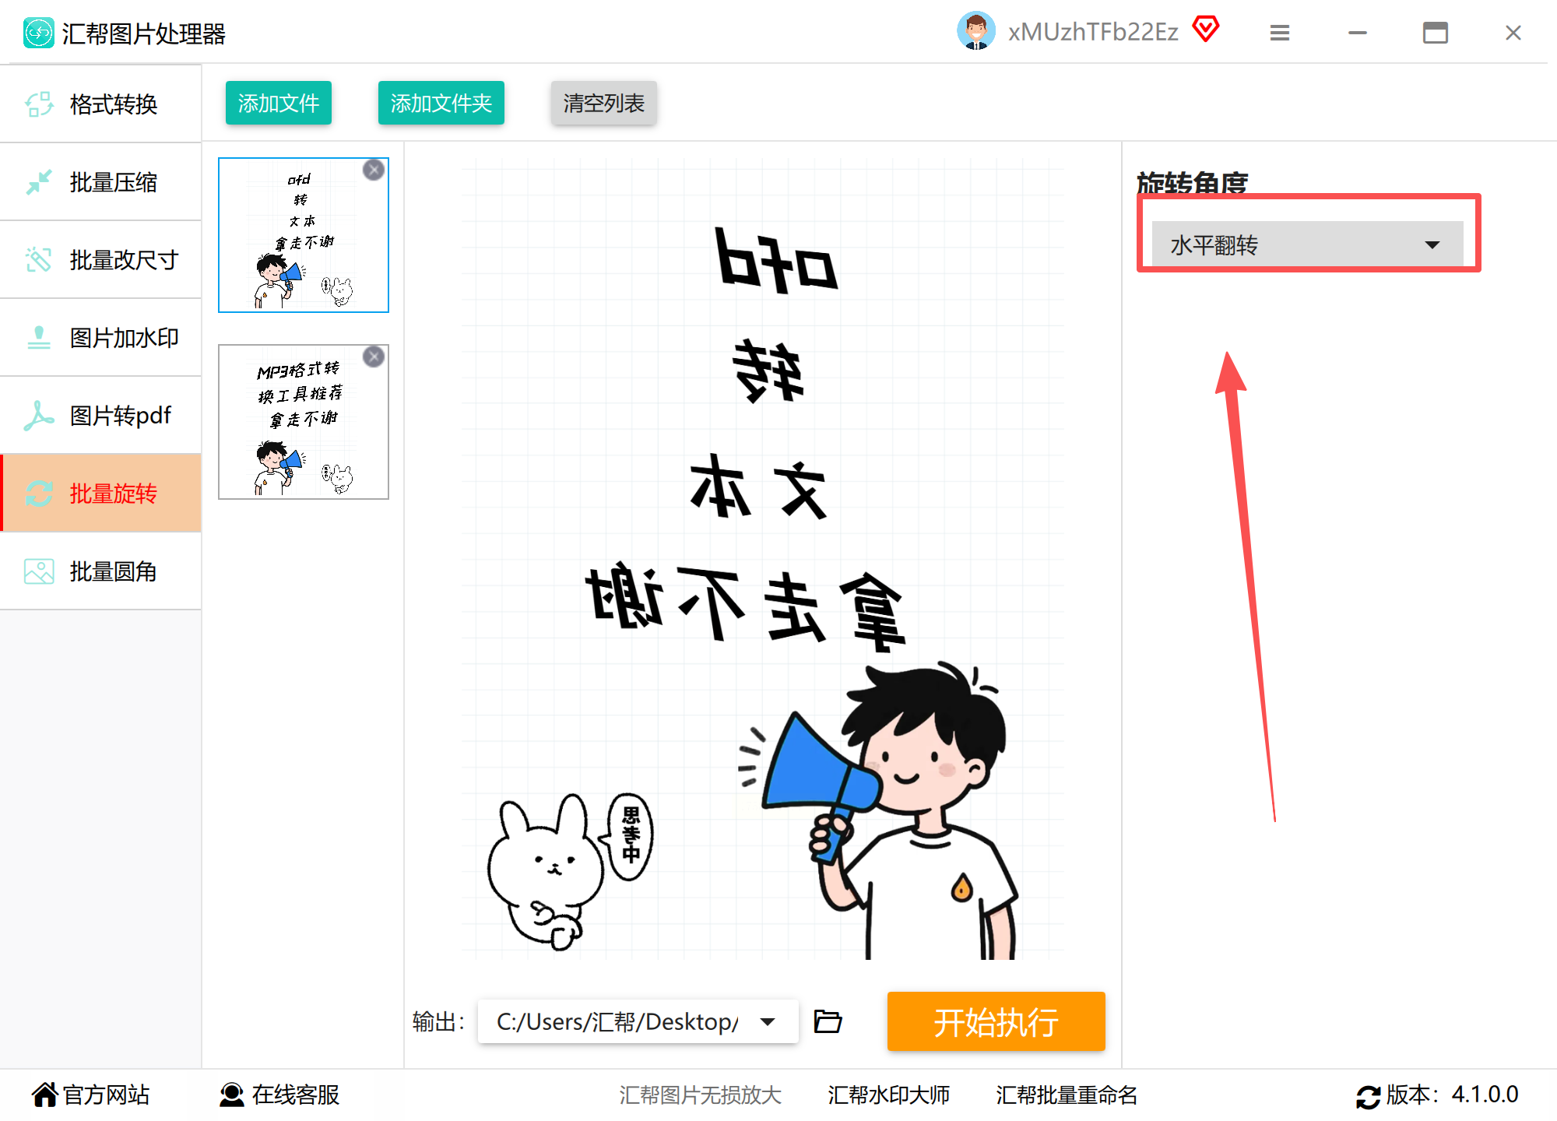Select the 批量圆角 rounded corner icon
Image resolution: width=1557 pixels, height=1121 pixels.
pos(39,571)
